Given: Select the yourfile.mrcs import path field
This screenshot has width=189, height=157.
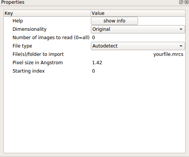Looking at the screenshot, I should [x=138, y=54].
